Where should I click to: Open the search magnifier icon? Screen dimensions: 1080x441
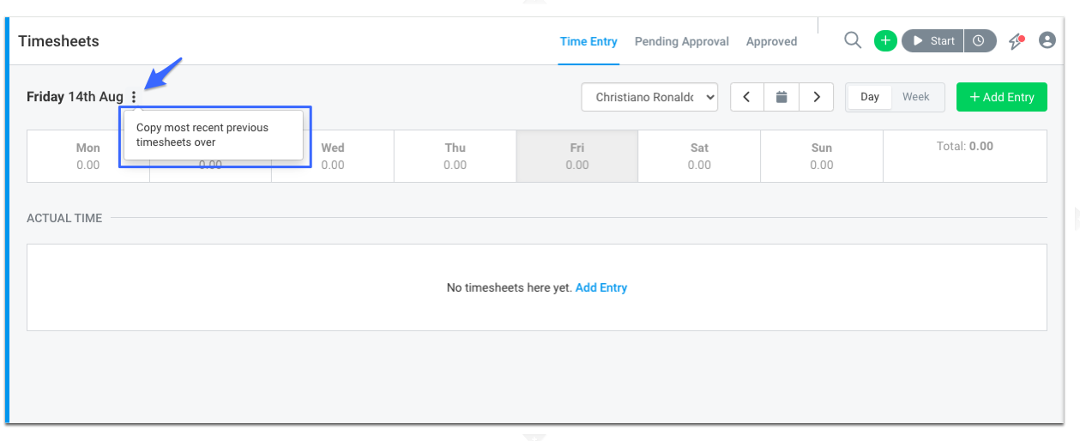pyautogui.click(x=853, y=40)
